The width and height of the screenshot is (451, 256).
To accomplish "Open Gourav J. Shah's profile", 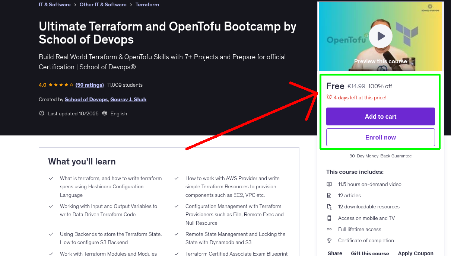I will (128, 99).
